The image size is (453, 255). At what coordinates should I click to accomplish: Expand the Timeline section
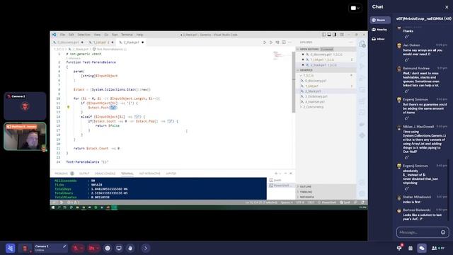(326, 192)
